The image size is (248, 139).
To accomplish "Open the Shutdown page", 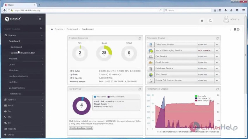I will point(14,70).
